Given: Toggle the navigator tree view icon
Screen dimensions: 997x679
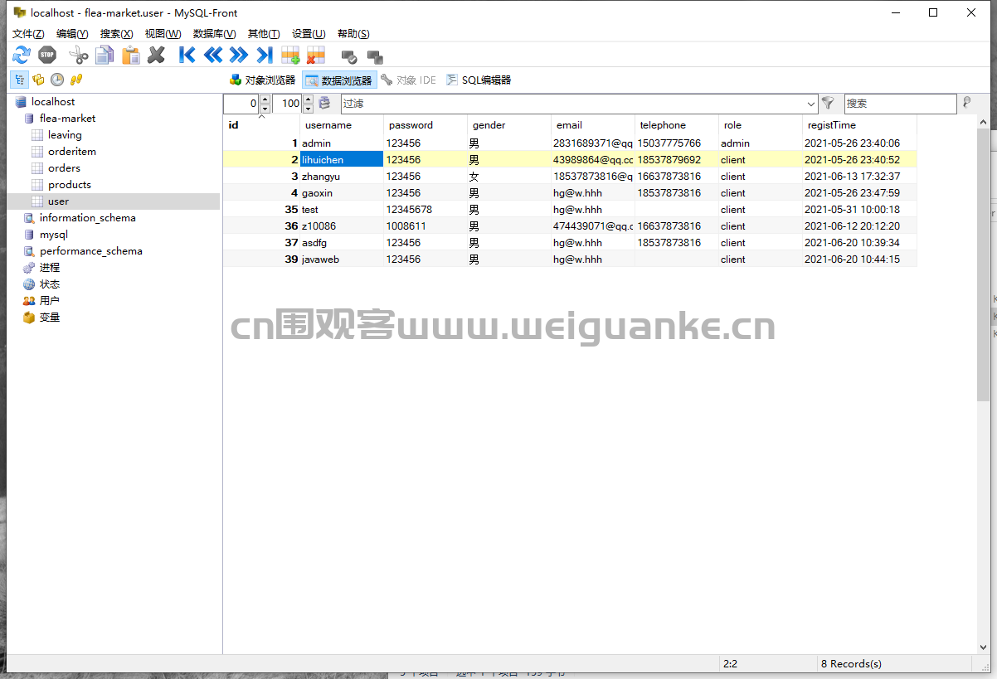Looking at the screenshot, I should point(19,80).
